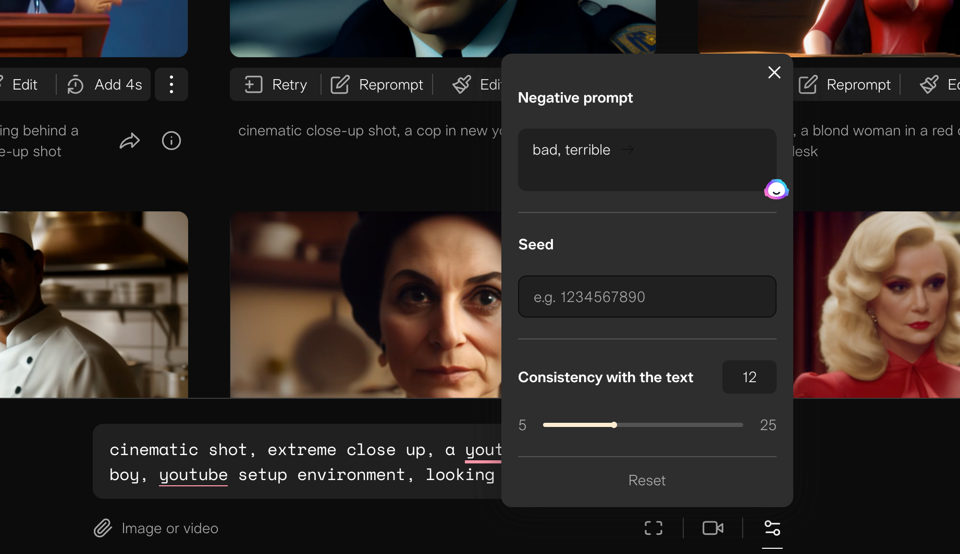Click the colorful assistant face icon

(x=776, y=190)
